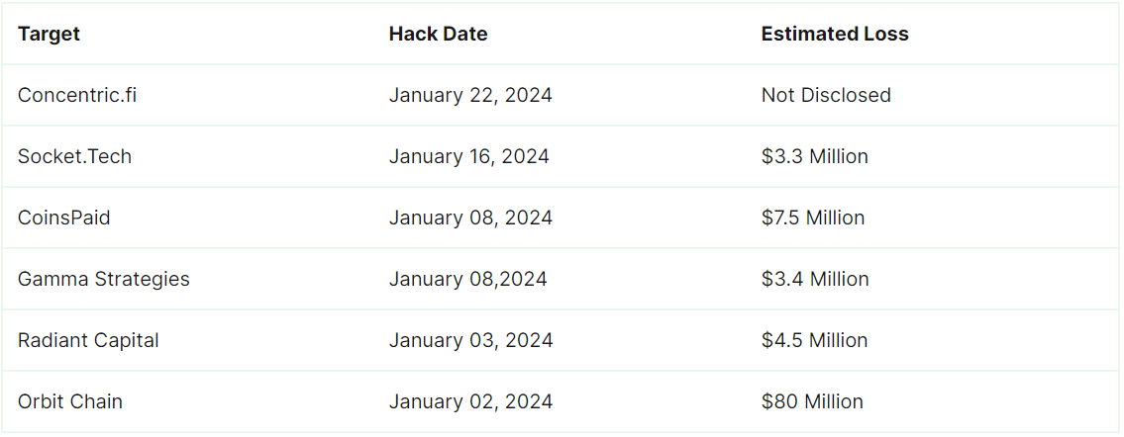Click the $3.3 Million loss value
Screen dimensions: 1124x437
[x=814, y=156]
